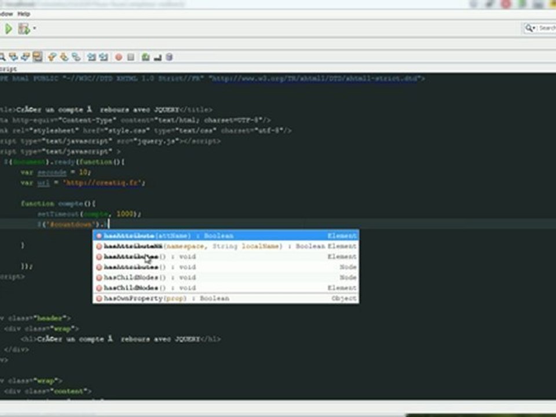This screenshot has height=417, width=556.
Task: Choose hasAttributes() suggestion from Node
Action: pos(226,267)
